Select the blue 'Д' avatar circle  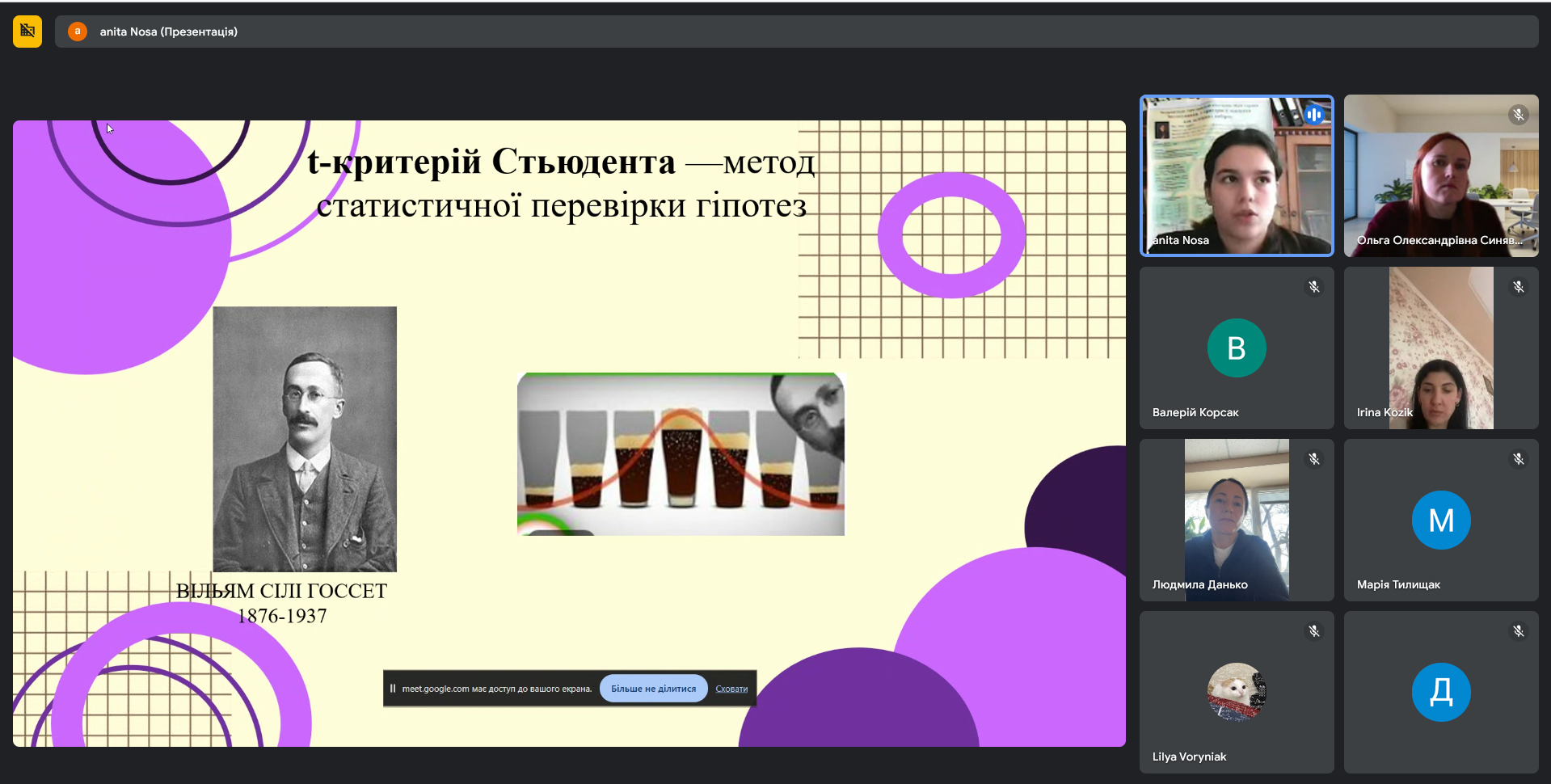tap(1441, 692)
